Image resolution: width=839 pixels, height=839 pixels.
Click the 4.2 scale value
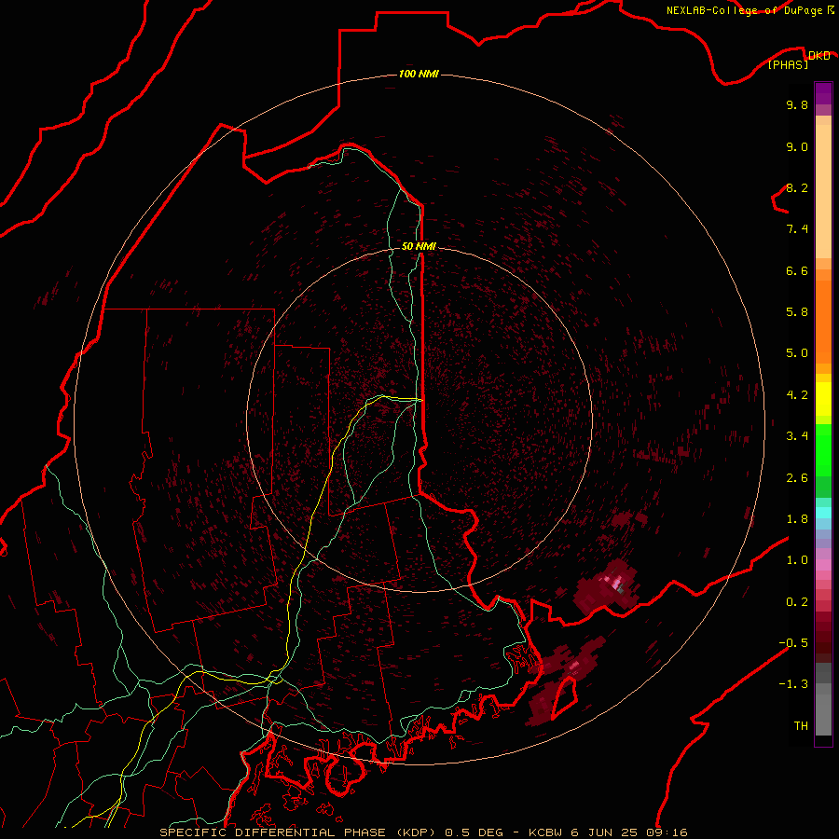(x=797, y=395)
